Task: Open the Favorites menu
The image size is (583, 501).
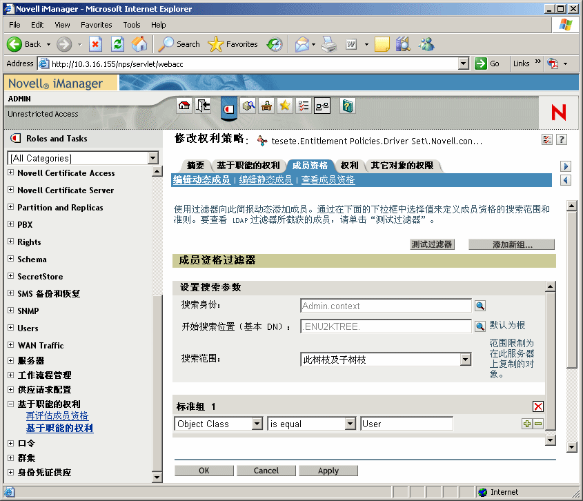Action: pyautogui.click(x=97, y=25)
